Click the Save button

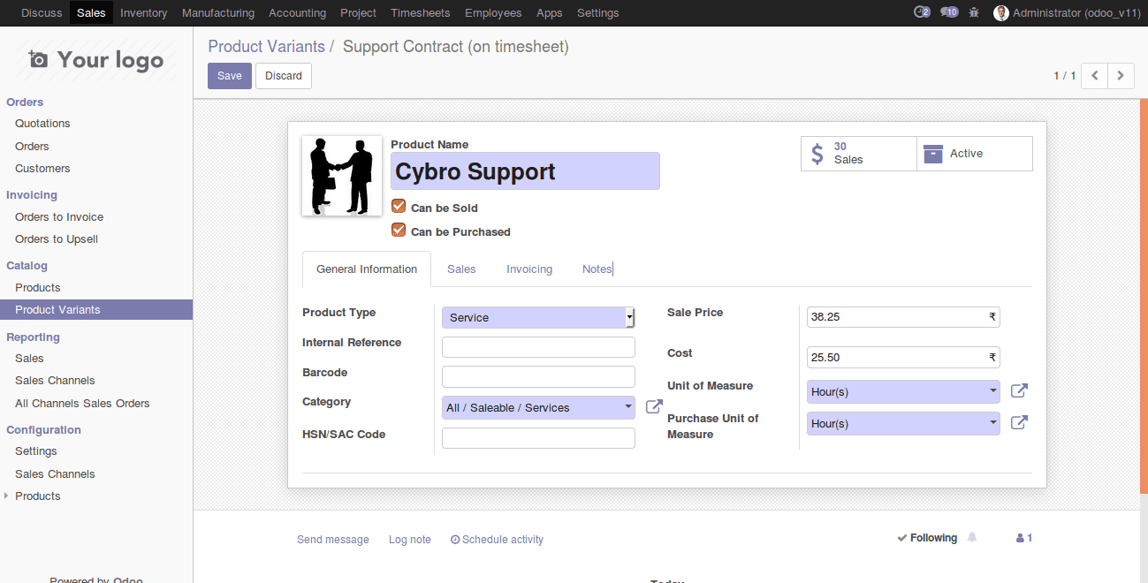pyautogui.click(x=229, y=76)
